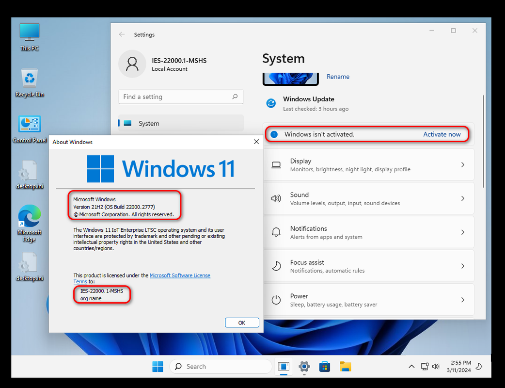The image size is (505, 388).
Task: Click Rename link next to PC thumbnail
Action: click(338, 77)
